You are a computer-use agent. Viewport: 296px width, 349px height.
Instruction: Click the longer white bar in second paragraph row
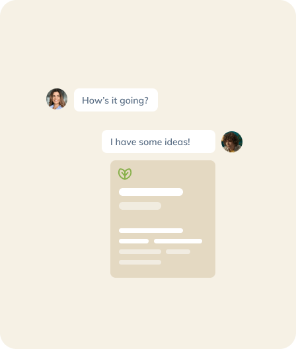[178, 241]
